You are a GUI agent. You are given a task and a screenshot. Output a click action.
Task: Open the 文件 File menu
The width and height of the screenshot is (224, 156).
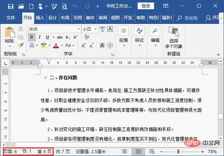pos(11,18)
